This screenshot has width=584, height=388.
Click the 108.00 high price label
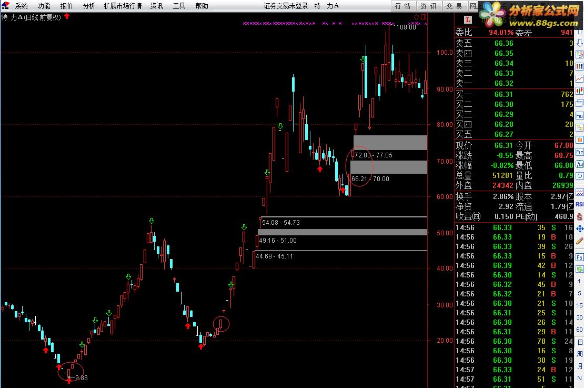point(406,27)
